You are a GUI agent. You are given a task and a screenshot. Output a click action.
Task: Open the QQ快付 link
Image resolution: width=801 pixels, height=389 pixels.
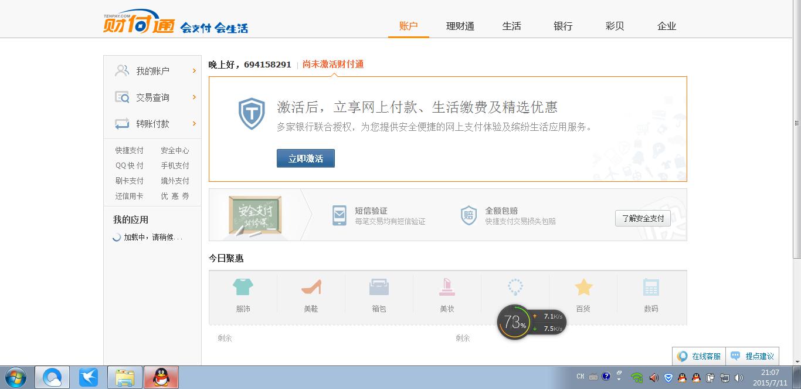[130, 165]
